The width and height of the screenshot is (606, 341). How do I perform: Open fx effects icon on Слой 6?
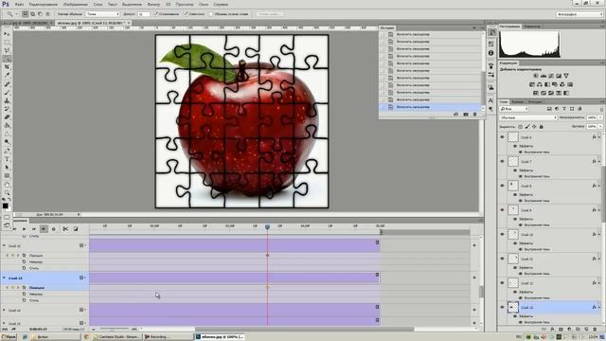[594, 137]
